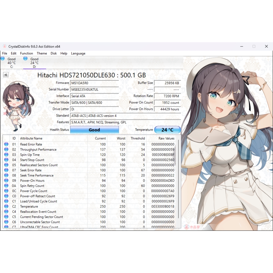Click the status orb for Temperature attribute
Screen dimensions: 273x273
[6, 206]
